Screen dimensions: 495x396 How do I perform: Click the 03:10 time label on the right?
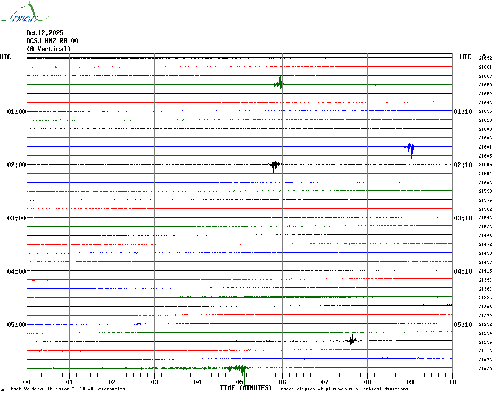tap(463, 218)
